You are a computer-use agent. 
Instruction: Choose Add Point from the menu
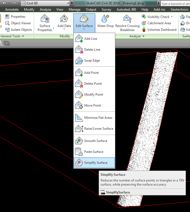coord(94,73)
